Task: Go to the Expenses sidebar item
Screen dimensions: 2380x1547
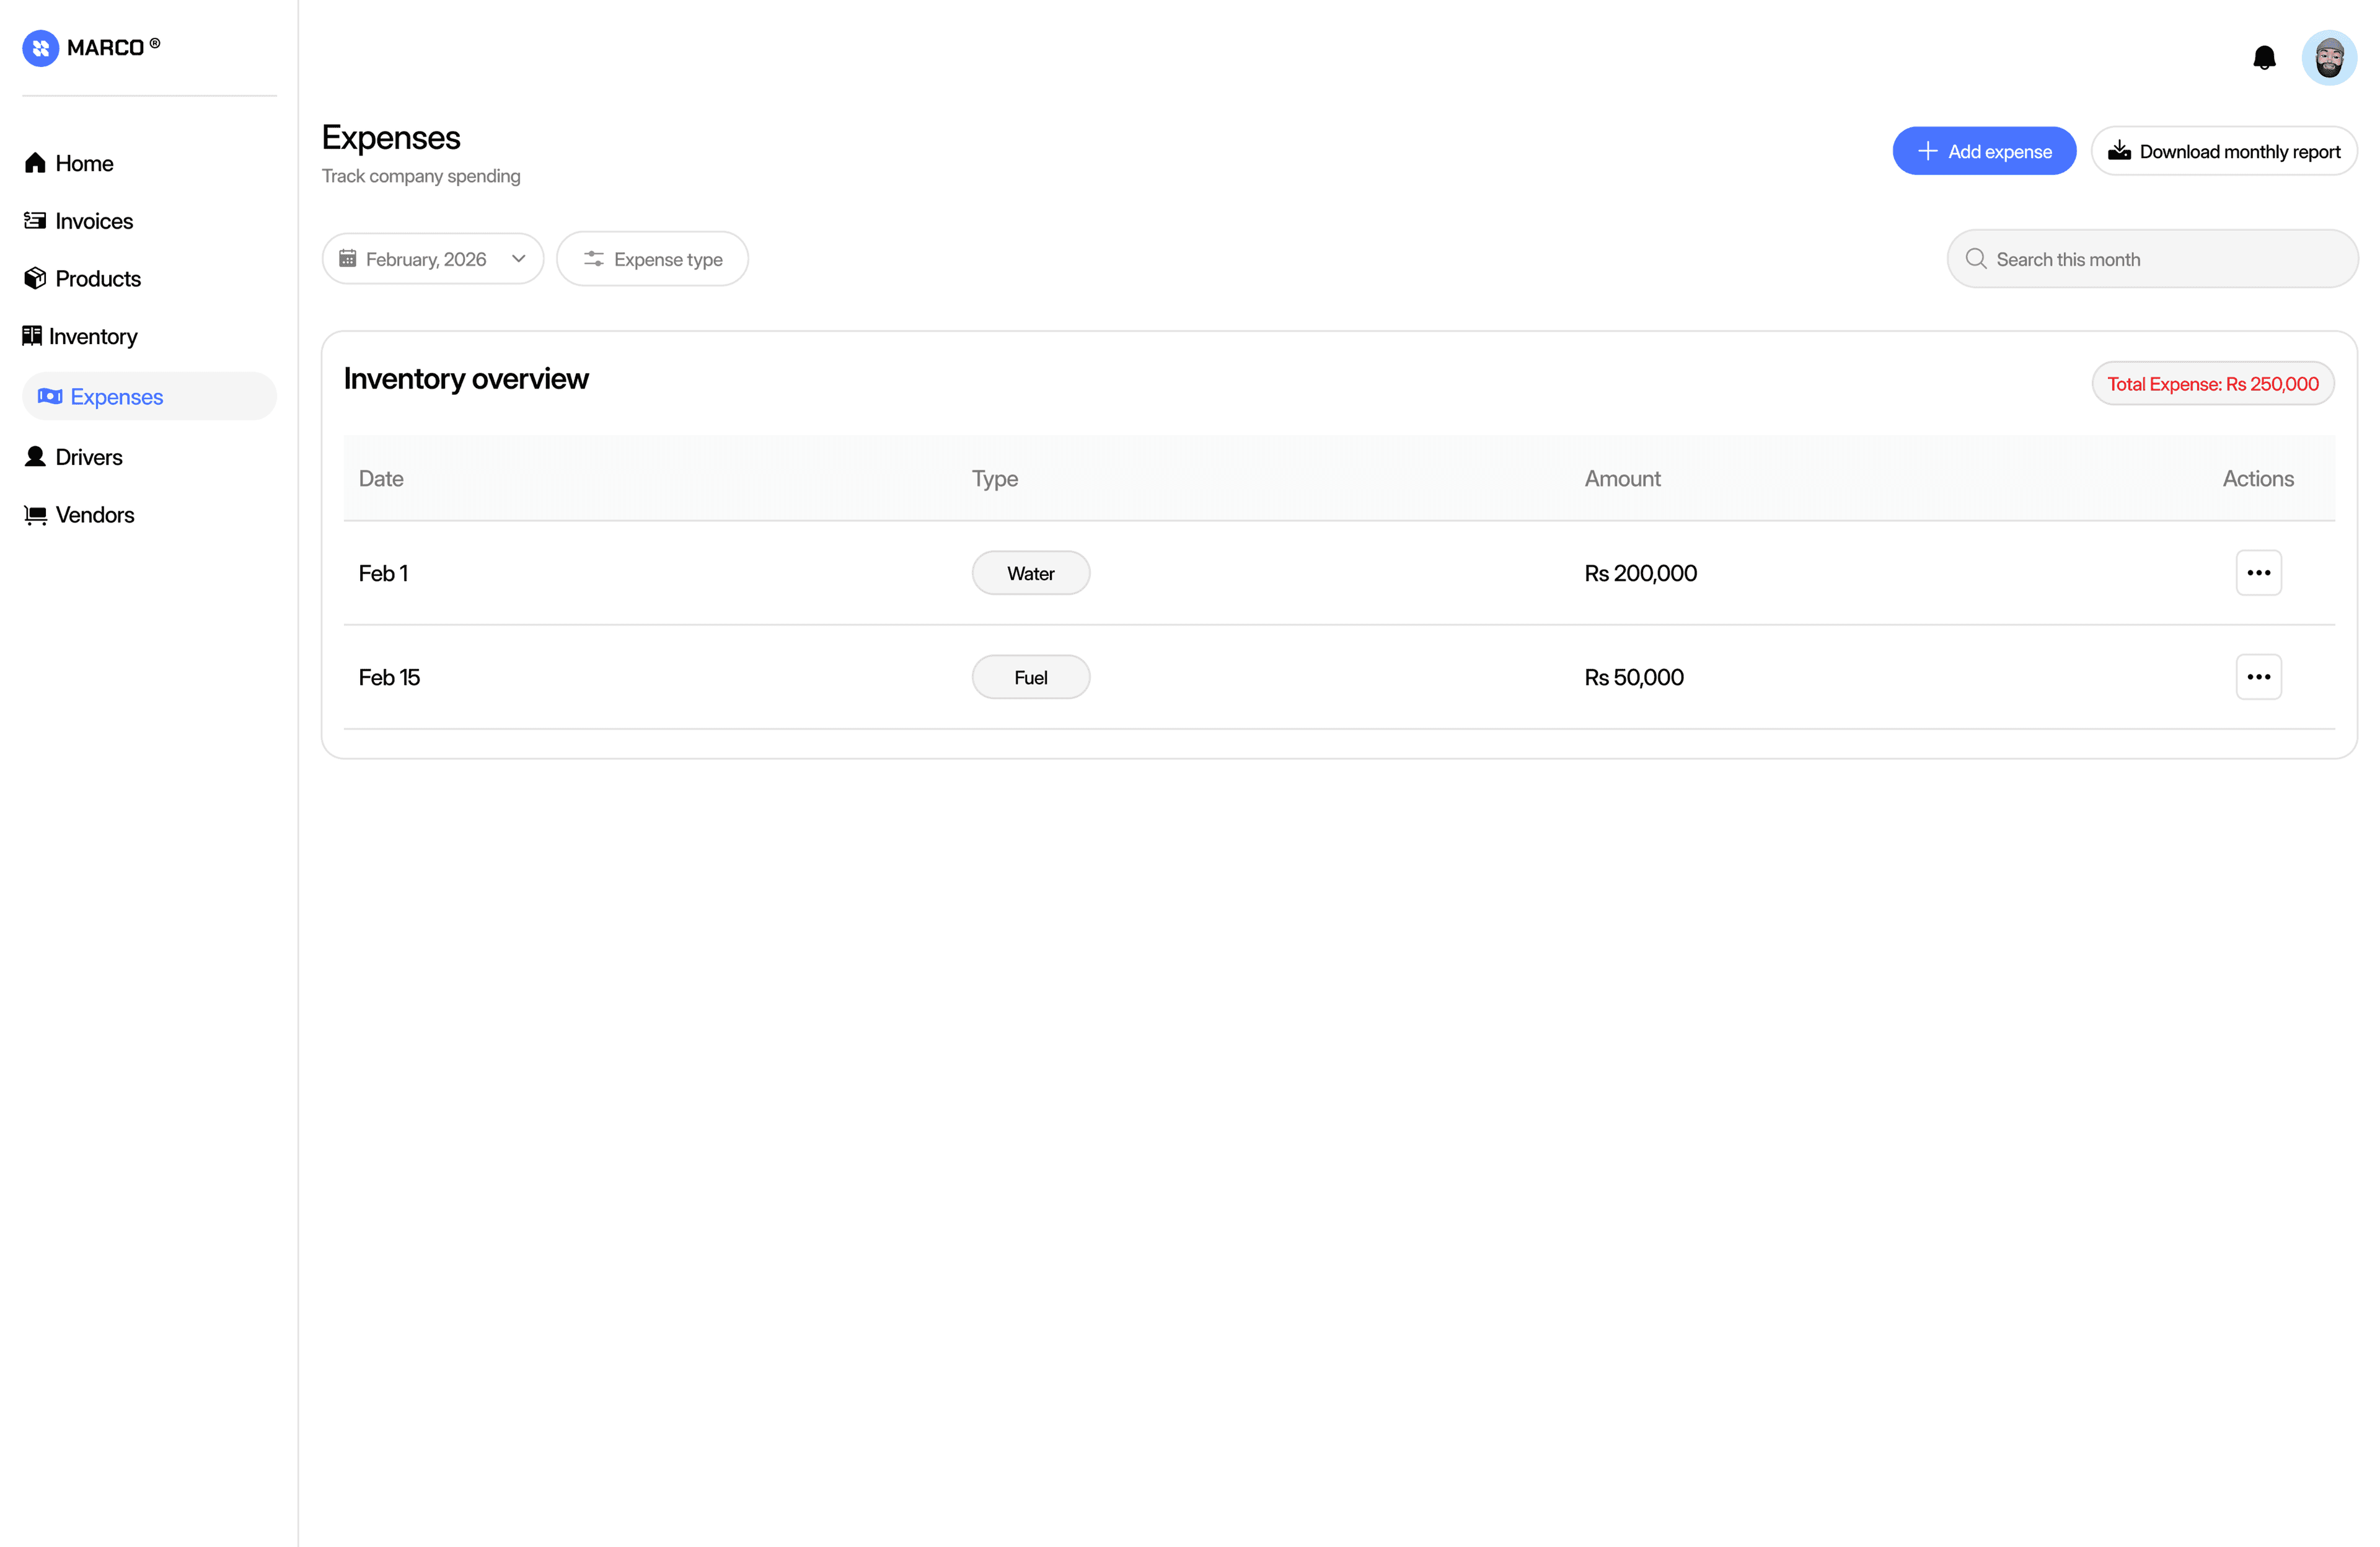Action: [x=116, y=397]
